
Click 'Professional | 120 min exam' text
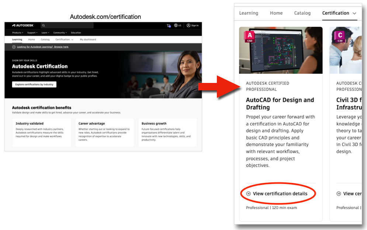click(x=271, y=208)
